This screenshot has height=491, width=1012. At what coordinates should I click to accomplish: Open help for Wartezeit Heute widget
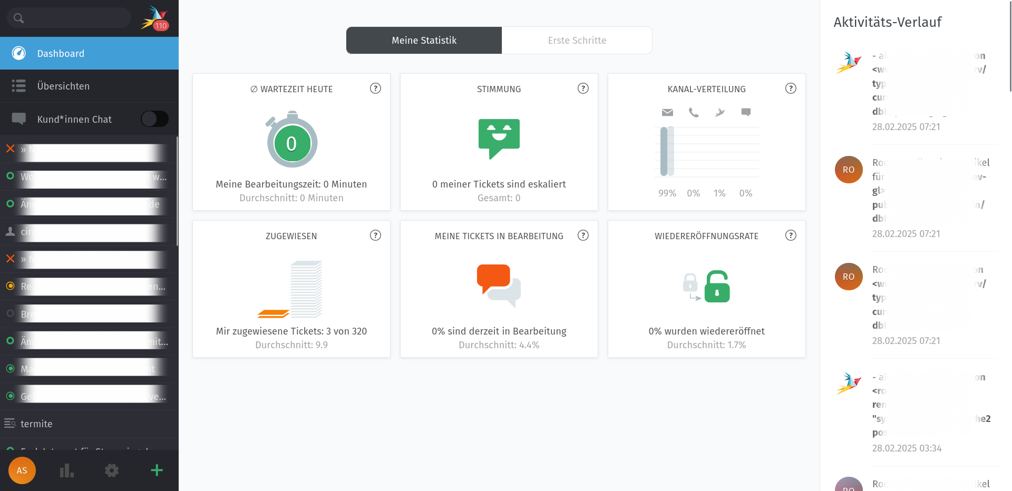pyautogui.click(x=375, y=89)
